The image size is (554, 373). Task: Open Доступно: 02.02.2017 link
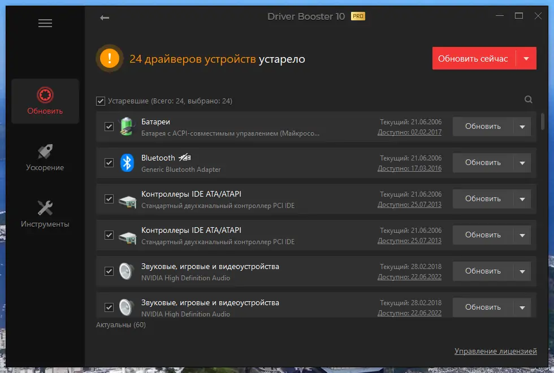(x=409, y=132)
